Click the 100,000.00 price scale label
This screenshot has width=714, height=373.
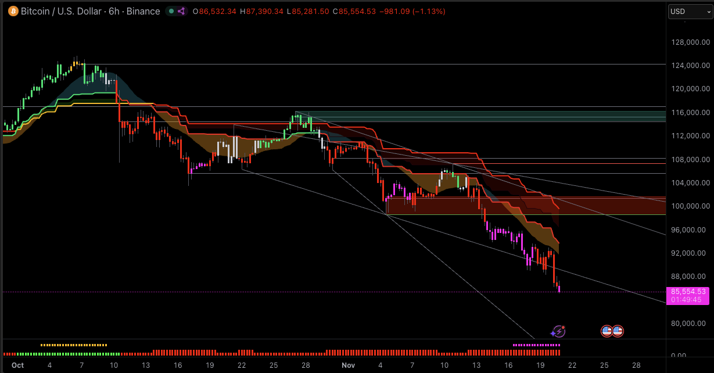[x=690, y=206]
